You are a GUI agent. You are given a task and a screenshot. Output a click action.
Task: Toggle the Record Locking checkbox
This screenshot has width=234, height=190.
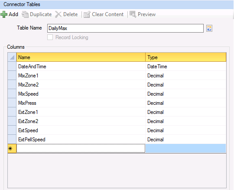point(50,37)
